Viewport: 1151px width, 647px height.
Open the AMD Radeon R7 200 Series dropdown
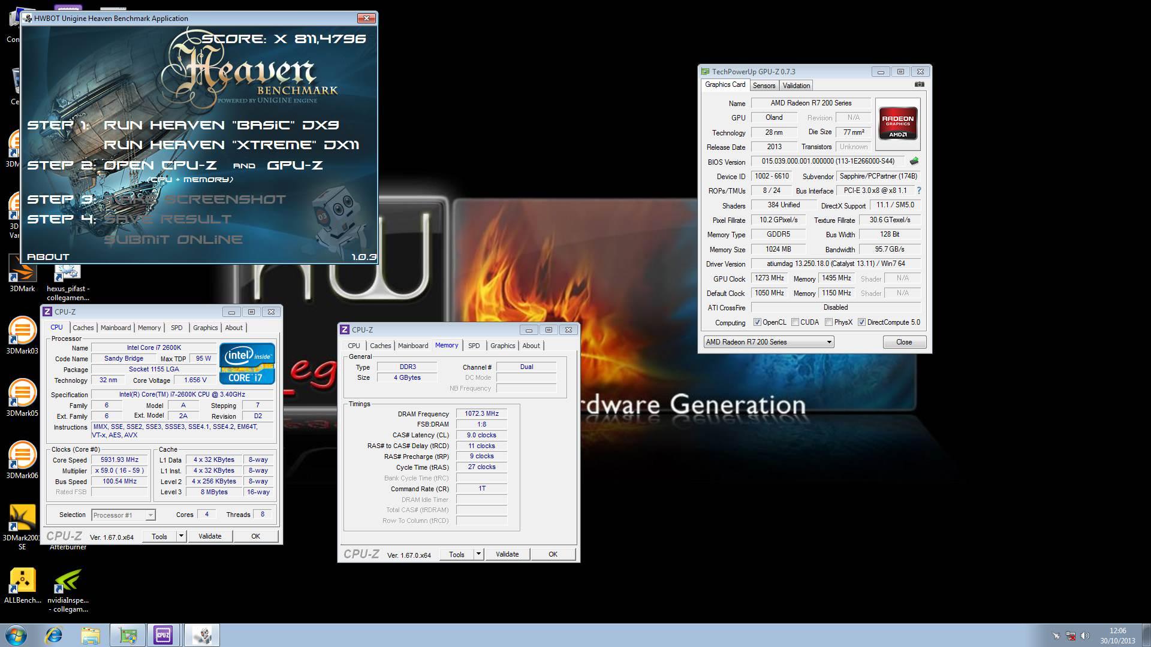[769, 342]
